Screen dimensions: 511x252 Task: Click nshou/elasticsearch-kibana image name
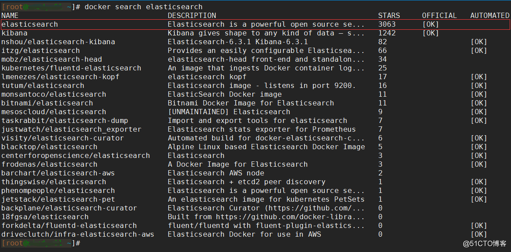point(58,42)
